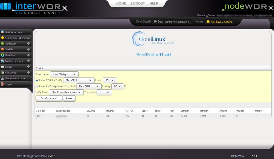Click the InterWorx L.L.C. 2013 copyright text
This screenshot has width=274, height=159.
click(x=243, y=156)
